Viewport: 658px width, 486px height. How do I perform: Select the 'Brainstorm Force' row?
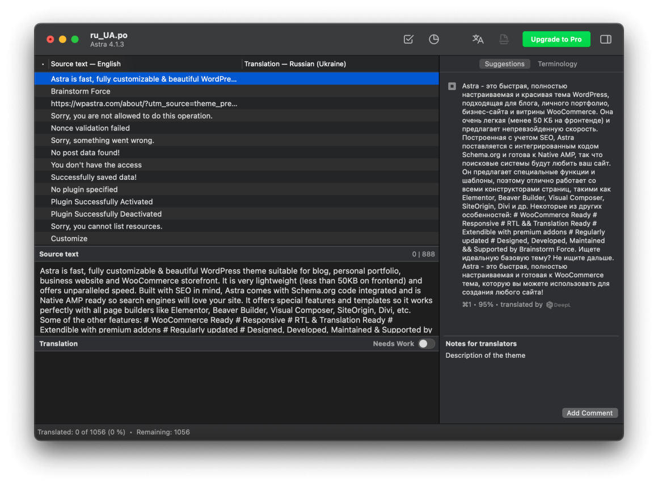pyautogui.click(x=237, y=91)
